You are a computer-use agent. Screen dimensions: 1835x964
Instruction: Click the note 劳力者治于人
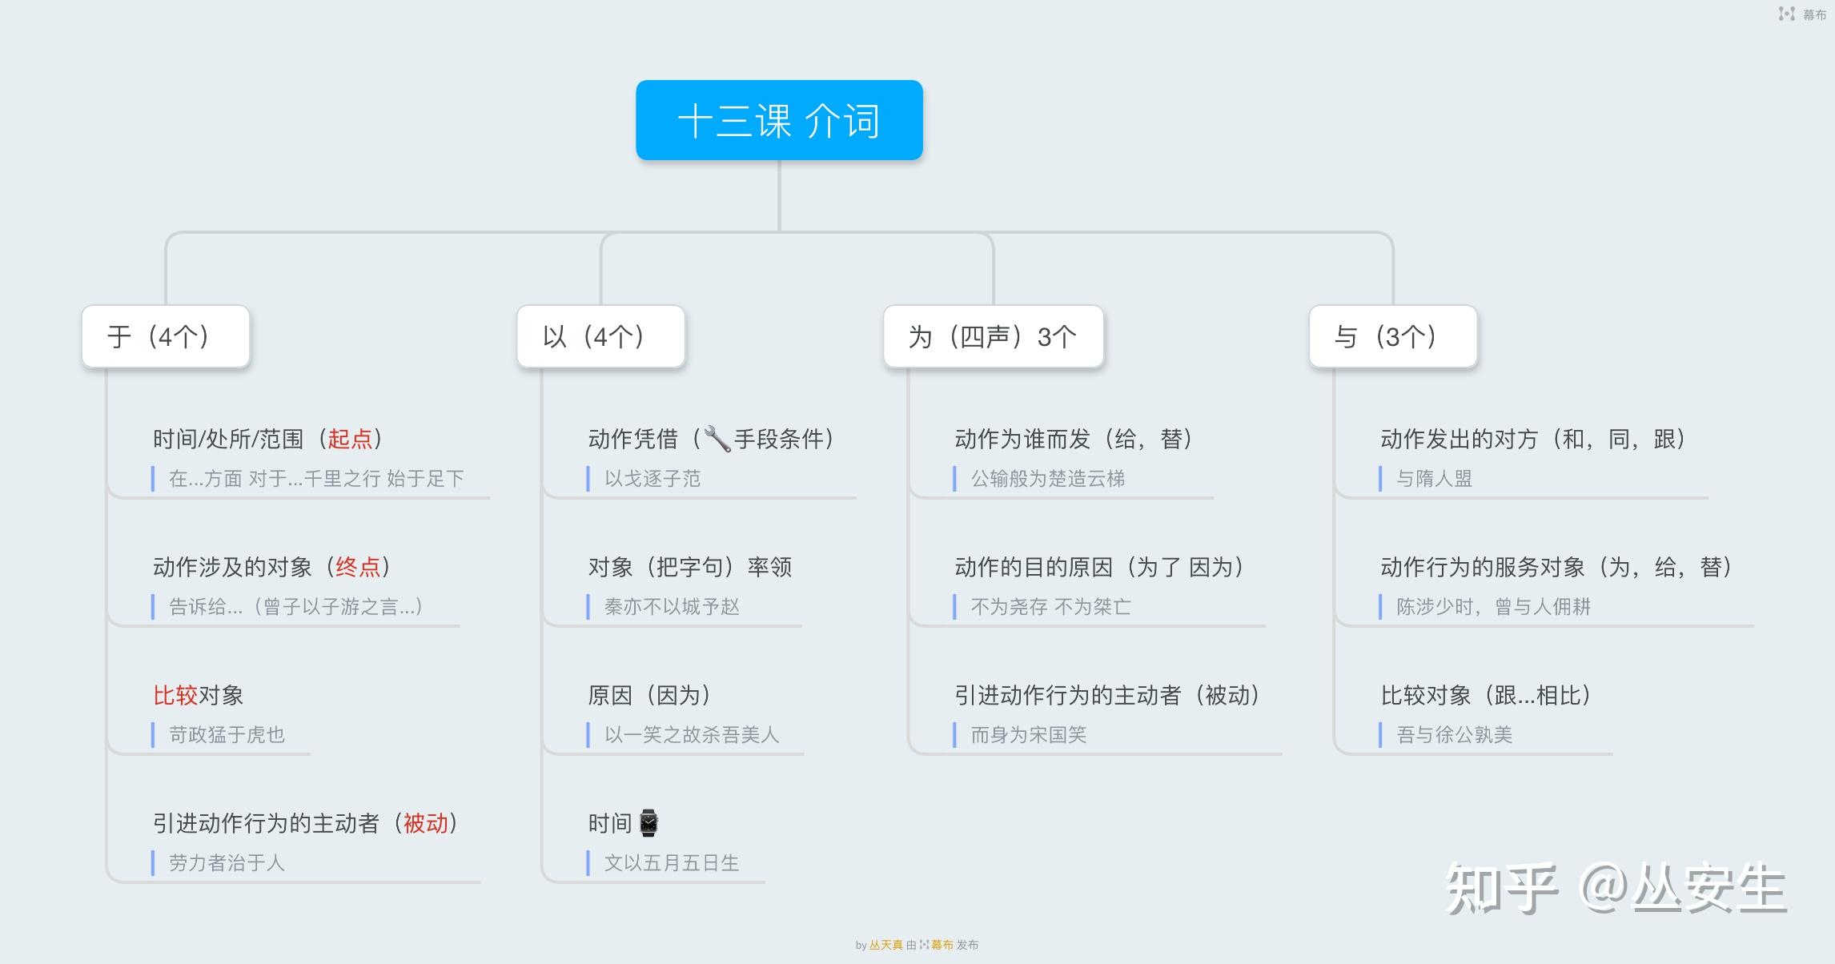[x=227, y=863]
